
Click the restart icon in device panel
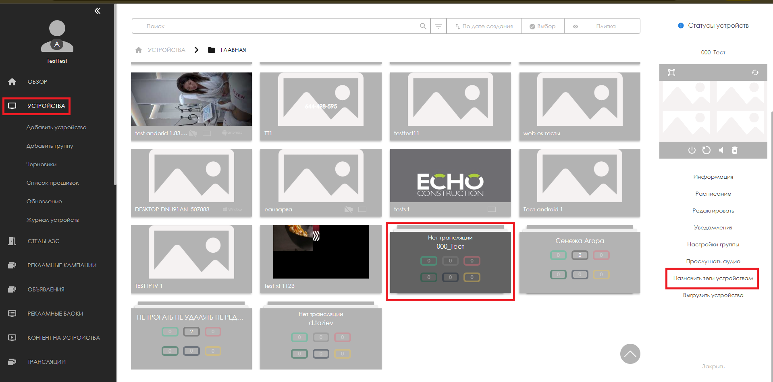pos(706,150)
